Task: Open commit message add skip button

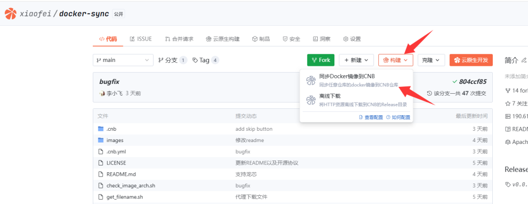Action: [x=254, y=129]
